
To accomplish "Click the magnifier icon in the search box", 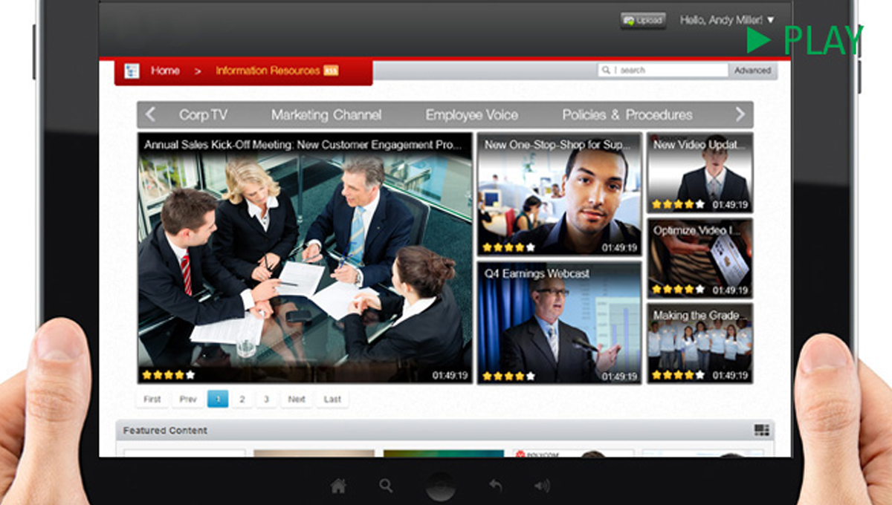I will (607, 70).
